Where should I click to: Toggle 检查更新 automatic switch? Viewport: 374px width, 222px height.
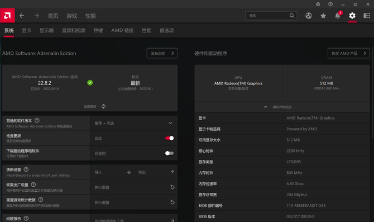click(169, 138)
